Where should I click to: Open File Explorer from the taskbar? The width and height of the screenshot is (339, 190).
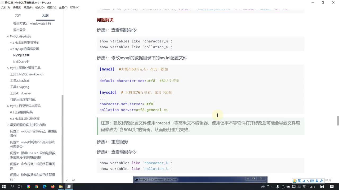[61, 187]
